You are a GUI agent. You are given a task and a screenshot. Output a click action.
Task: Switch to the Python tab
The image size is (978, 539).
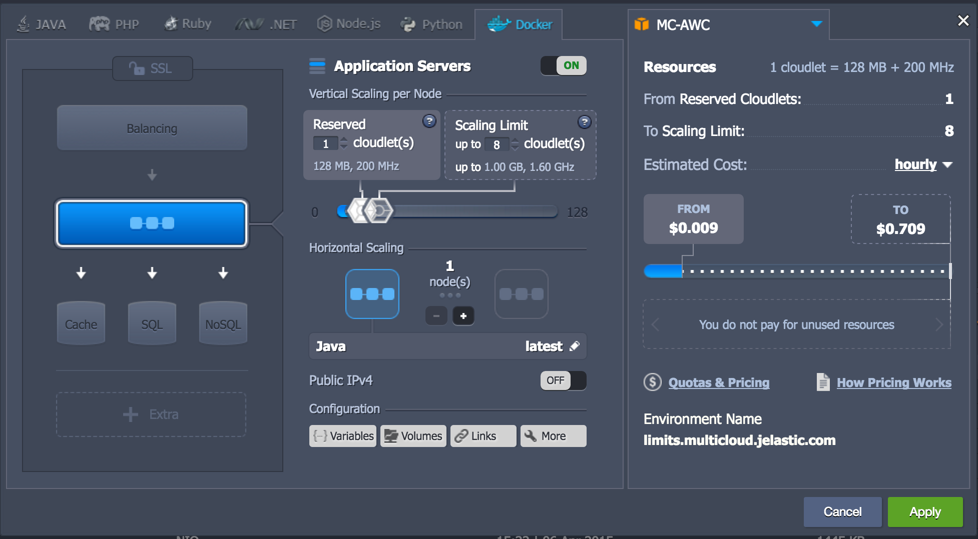point(431,24)
